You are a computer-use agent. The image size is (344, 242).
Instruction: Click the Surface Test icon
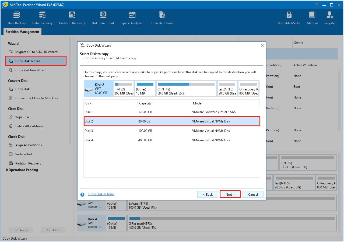[x=11, y=154]
